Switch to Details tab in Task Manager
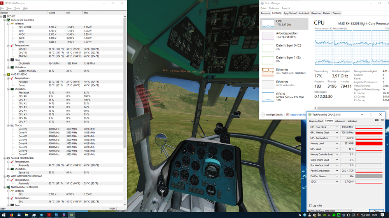 326,13
